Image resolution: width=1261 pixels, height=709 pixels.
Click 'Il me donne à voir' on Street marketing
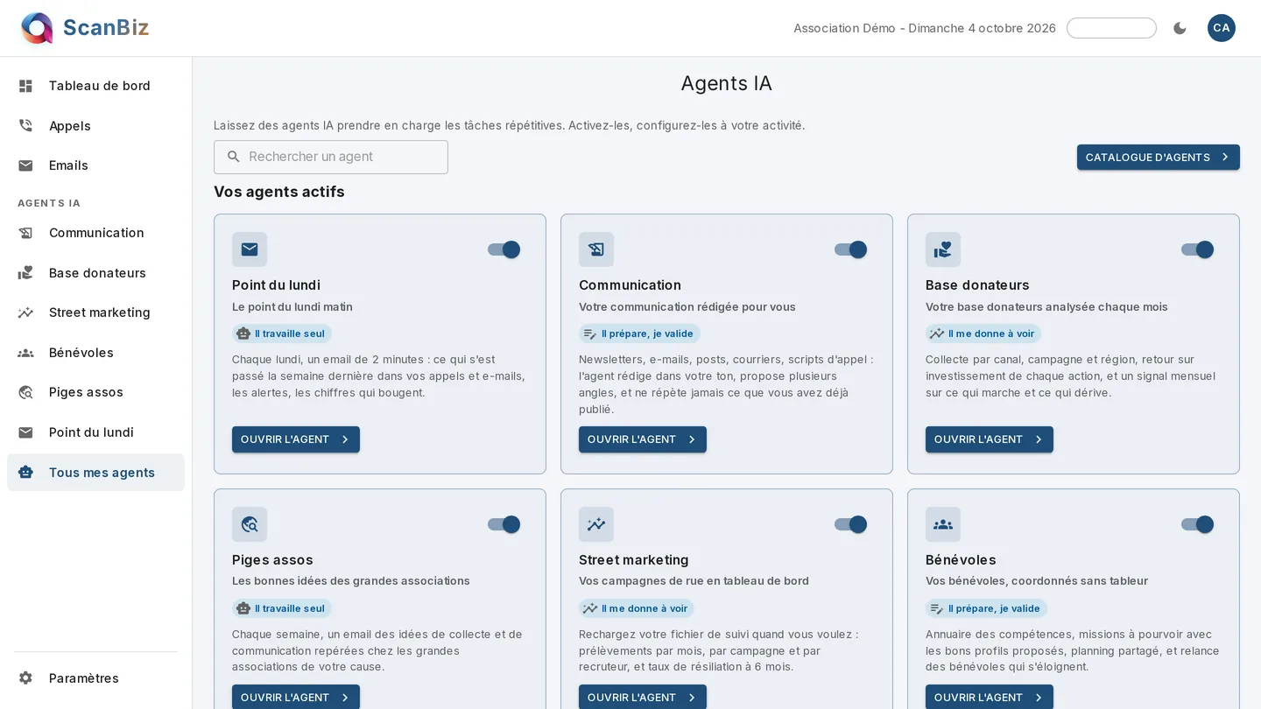(x=637, y=608)
